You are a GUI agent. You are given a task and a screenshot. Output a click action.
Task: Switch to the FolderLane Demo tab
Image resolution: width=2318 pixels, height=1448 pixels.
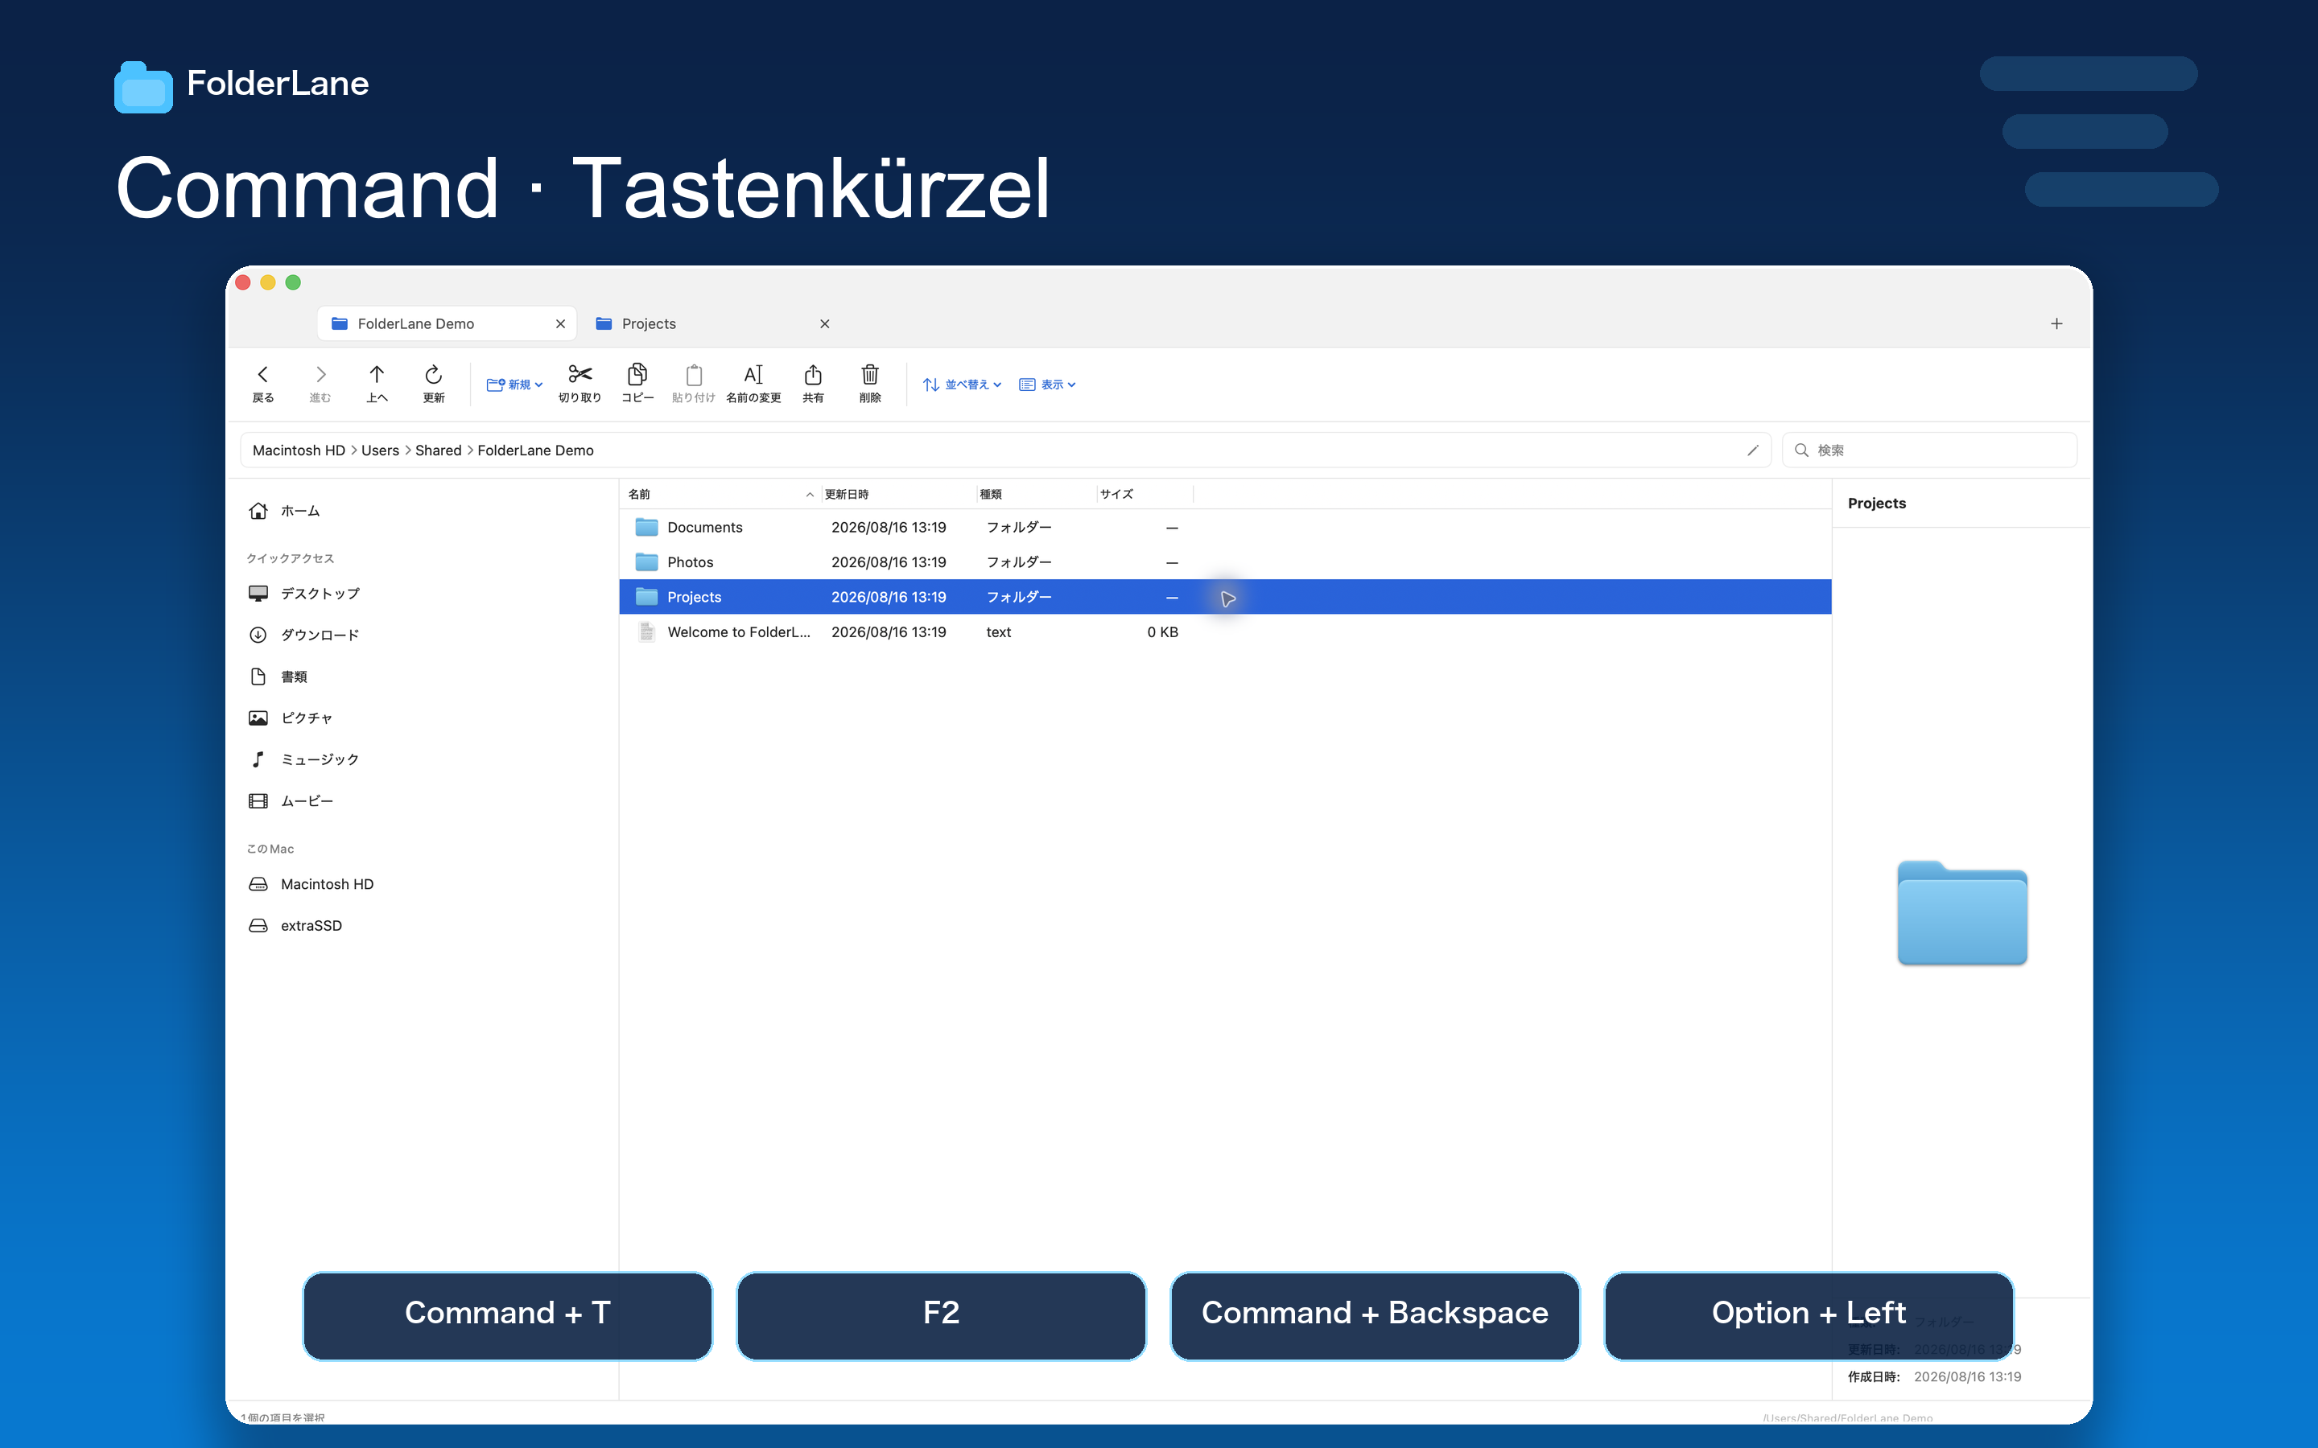pos(447,323)
